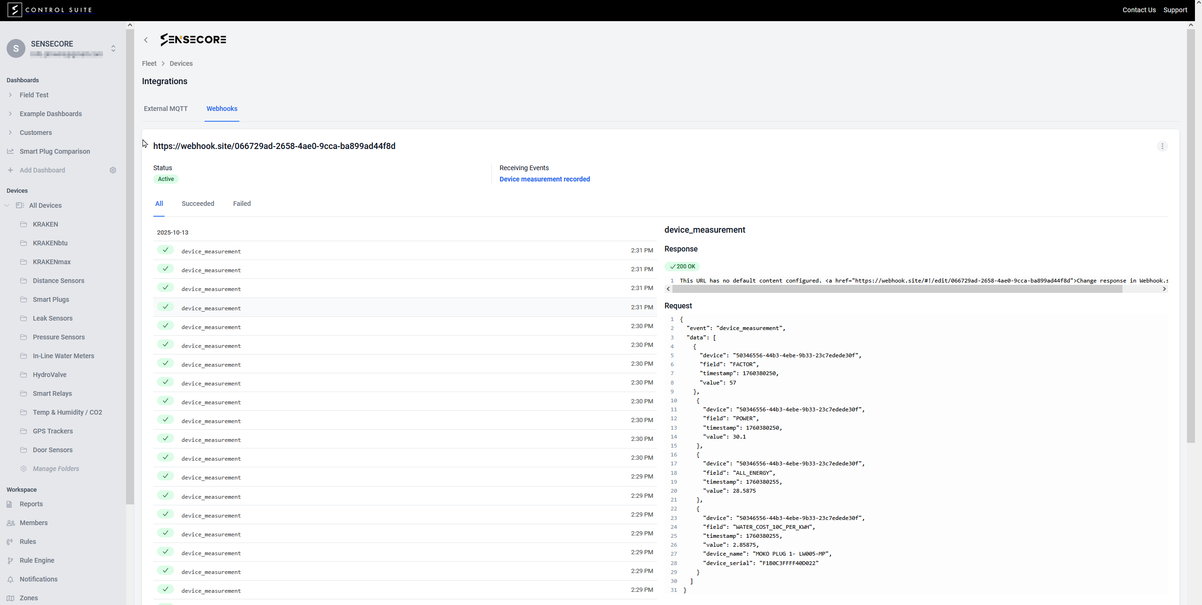Open the KRAKEN folder icon
The image size is (1202, 605).
point(24,224)
